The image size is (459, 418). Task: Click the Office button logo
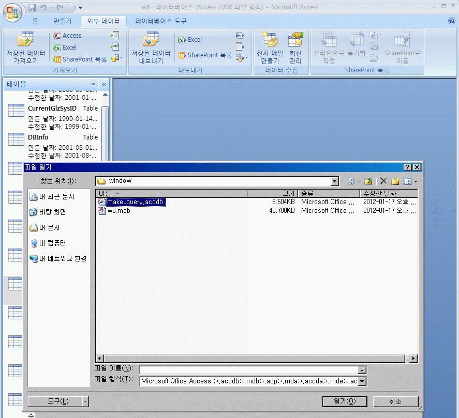(x=13, y=13)
